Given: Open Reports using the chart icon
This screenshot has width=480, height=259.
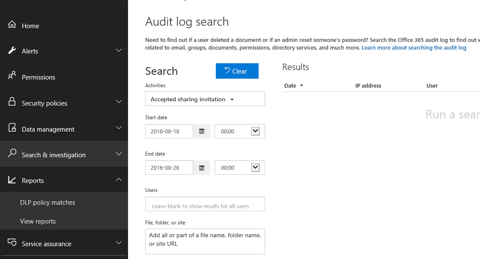Looking at the screenshot, I should tap(12, 180).
